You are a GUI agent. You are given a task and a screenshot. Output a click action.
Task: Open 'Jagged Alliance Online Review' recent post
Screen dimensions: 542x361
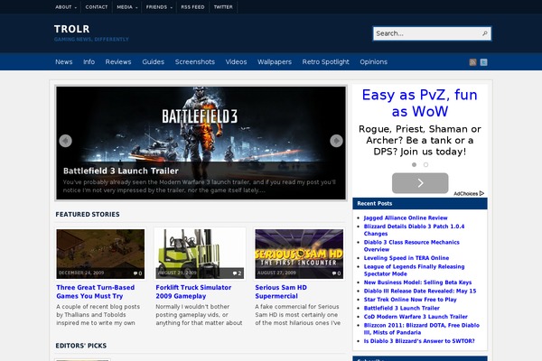[x=406, y=218]
